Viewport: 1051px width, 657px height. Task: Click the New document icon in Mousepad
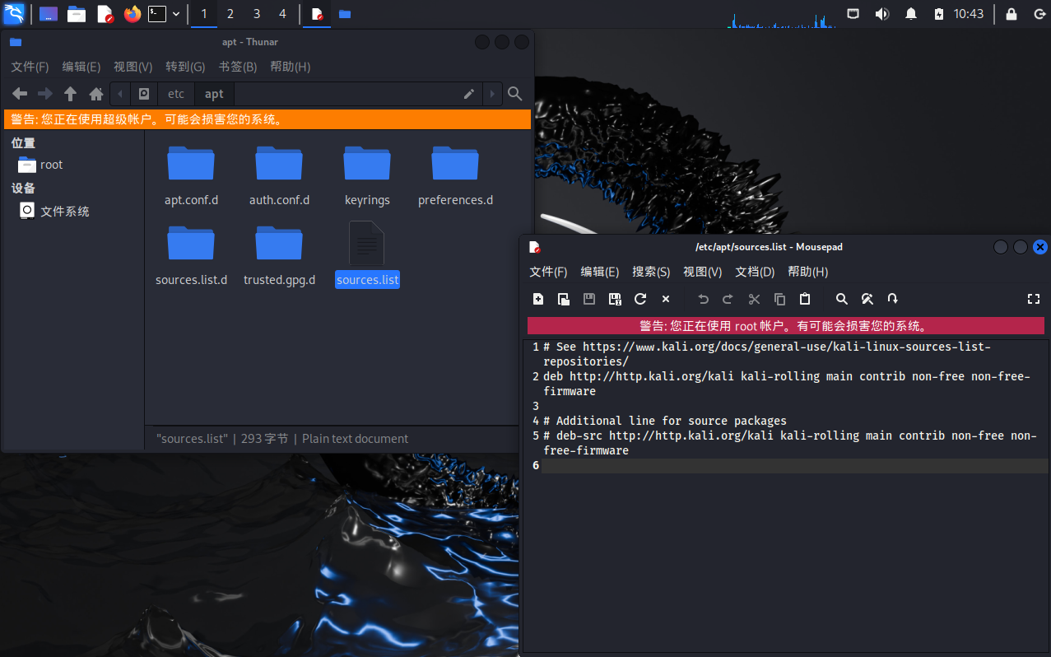point(538,299)
